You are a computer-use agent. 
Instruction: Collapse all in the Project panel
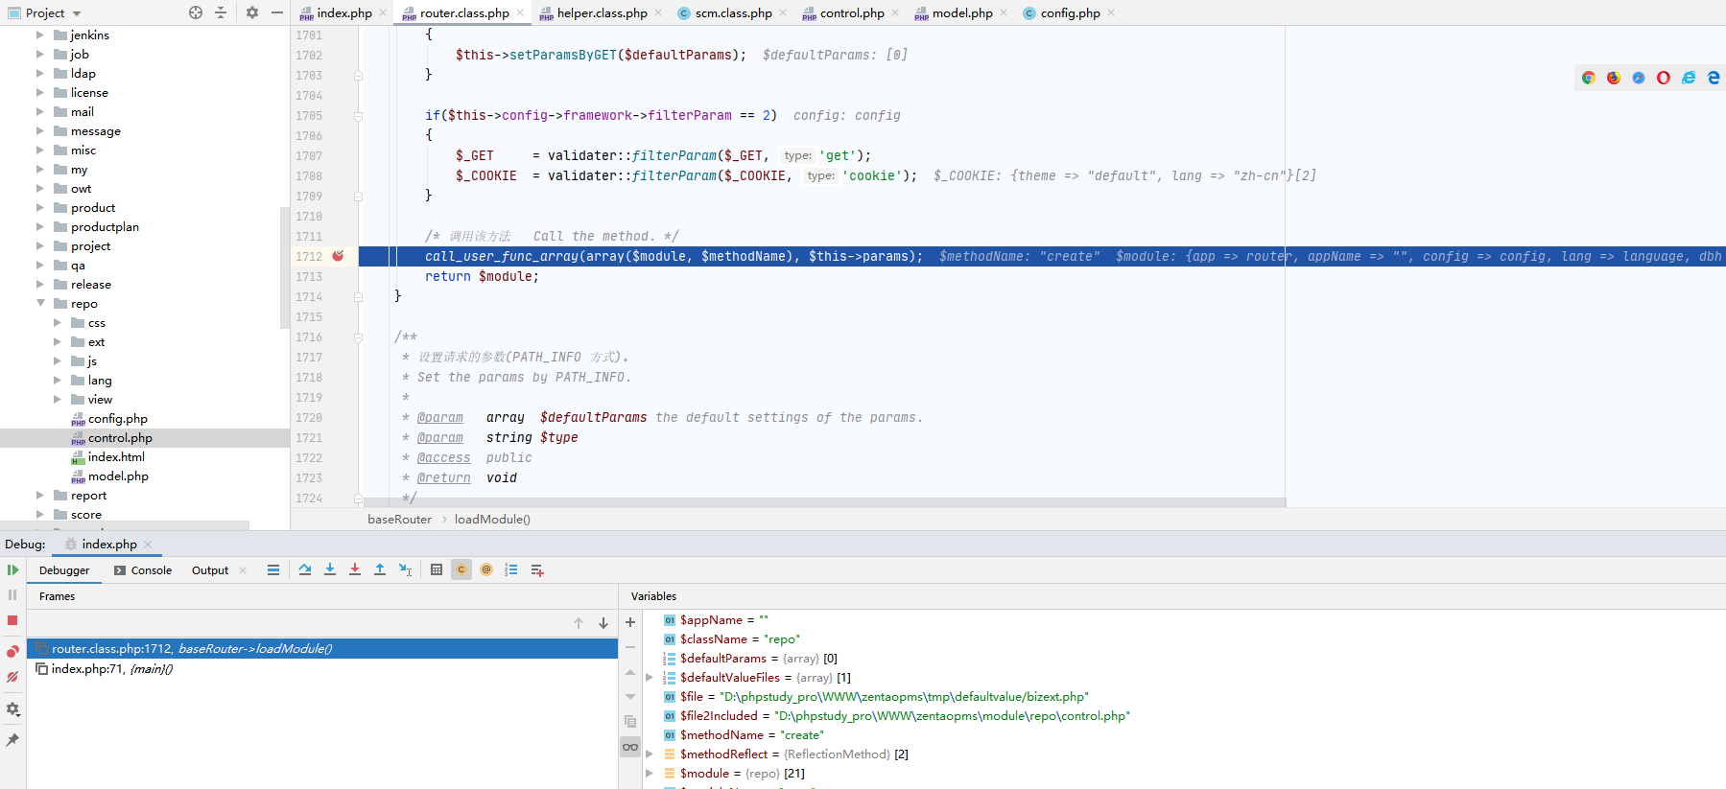(x=221, y=12)
